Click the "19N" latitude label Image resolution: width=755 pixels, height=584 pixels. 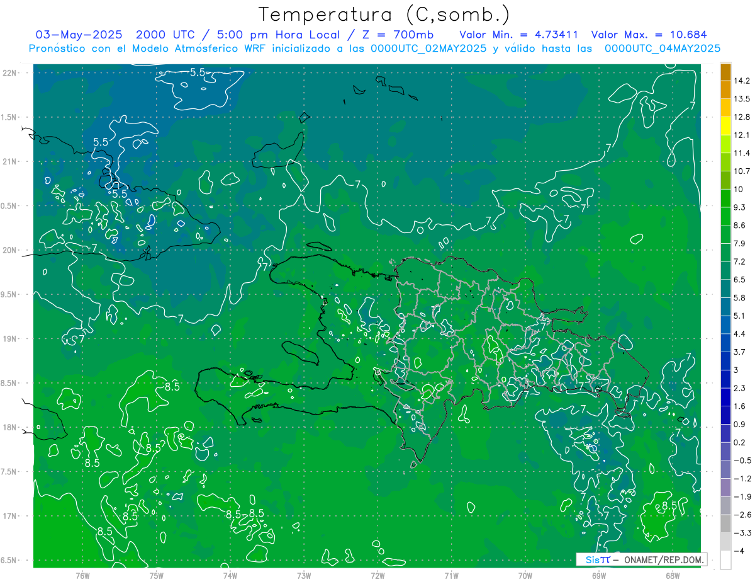(10, 339)
